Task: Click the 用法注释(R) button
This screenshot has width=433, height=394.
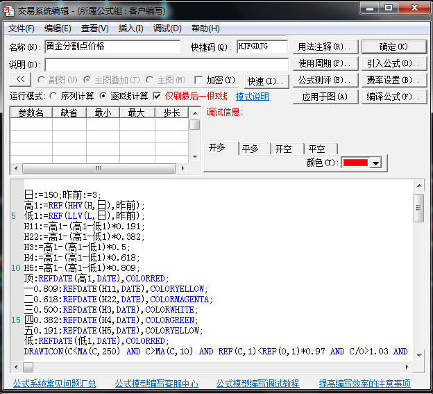Action: pyautogui.click(x=325, y=47)
